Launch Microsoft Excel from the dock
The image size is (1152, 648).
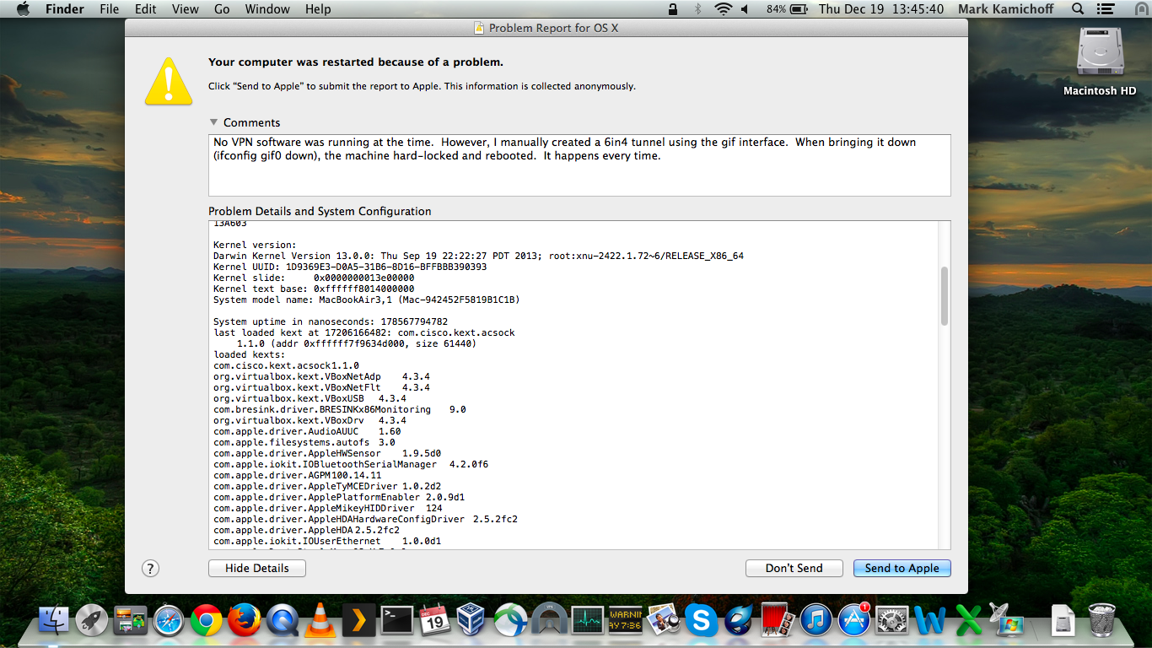coord(968,621)
